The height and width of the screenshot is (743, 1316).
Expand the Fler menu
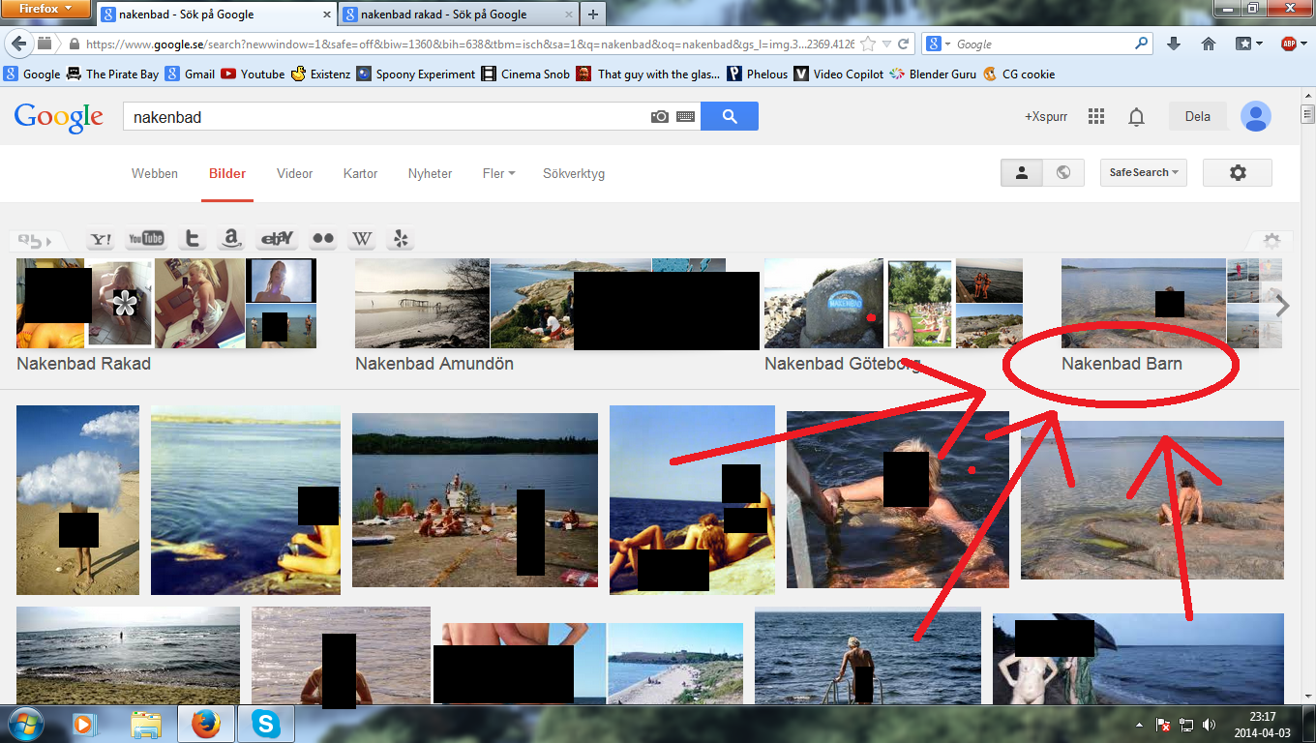[498, 174]
